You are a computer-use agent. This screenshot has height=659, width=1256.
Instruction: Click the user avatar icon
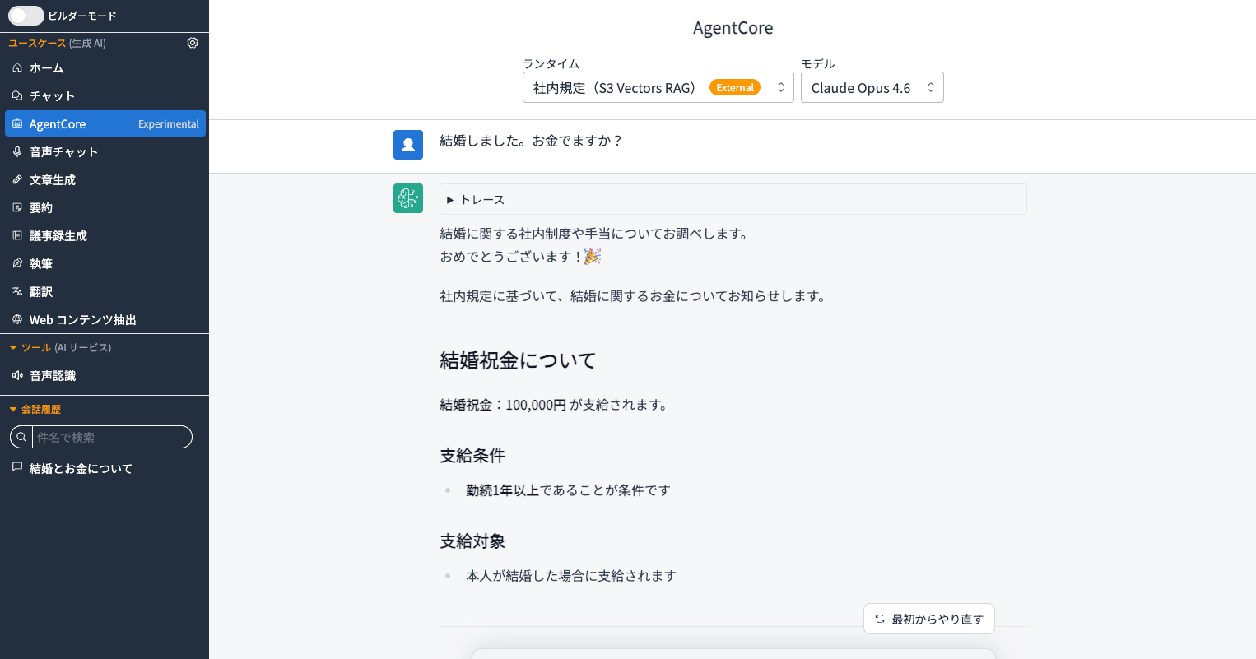408,145
